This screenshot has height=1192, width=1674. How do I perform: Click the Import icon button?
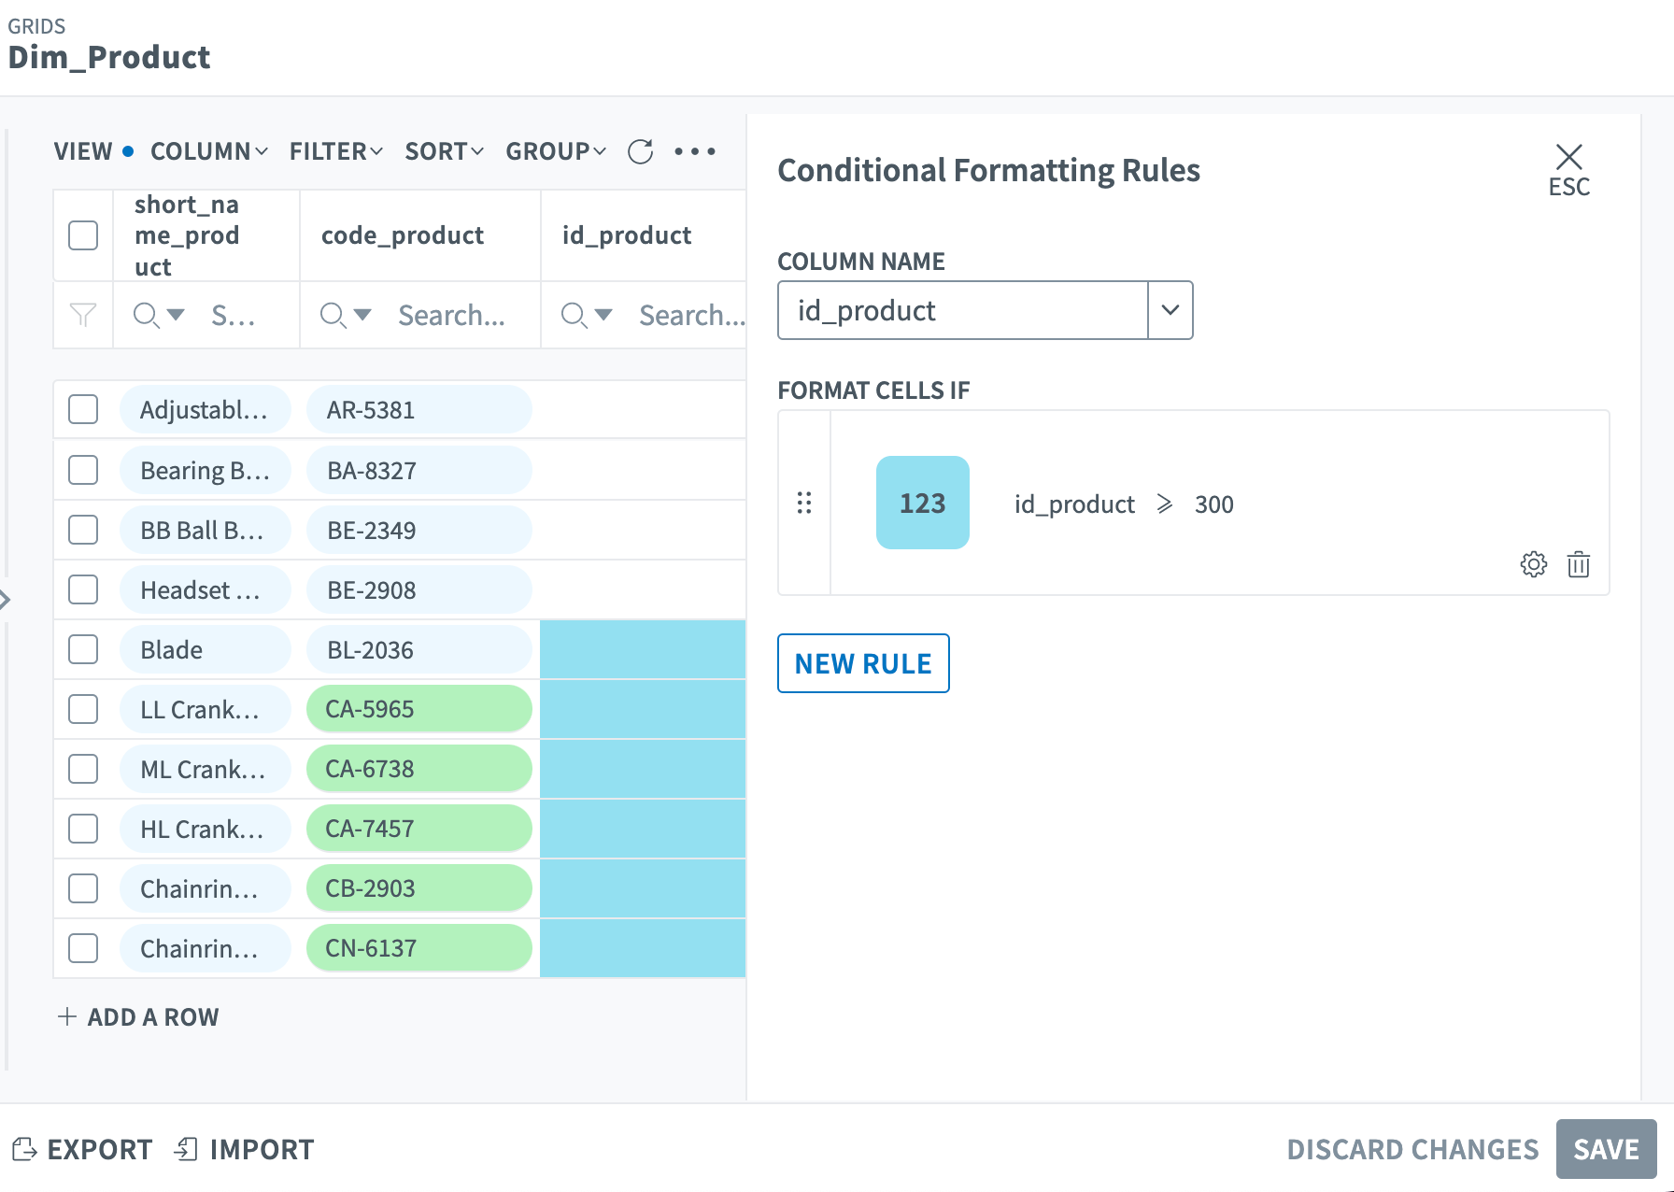click(186, 1149)
